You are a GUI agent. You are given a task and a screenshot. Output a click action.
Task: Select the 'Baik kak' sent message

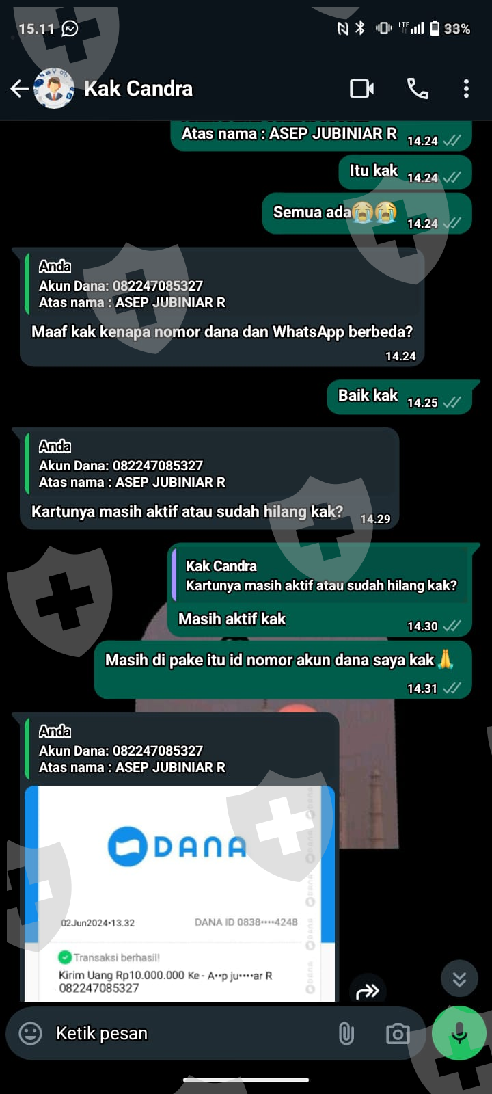(400, 397)
